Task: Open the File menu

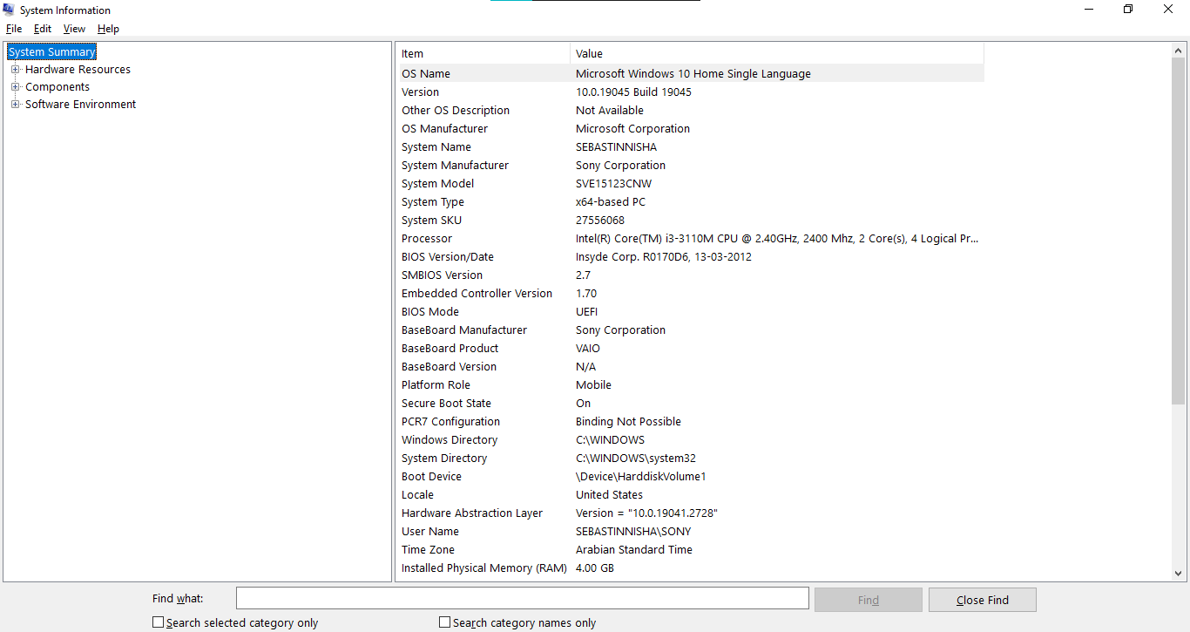Action: click(14, 28)
